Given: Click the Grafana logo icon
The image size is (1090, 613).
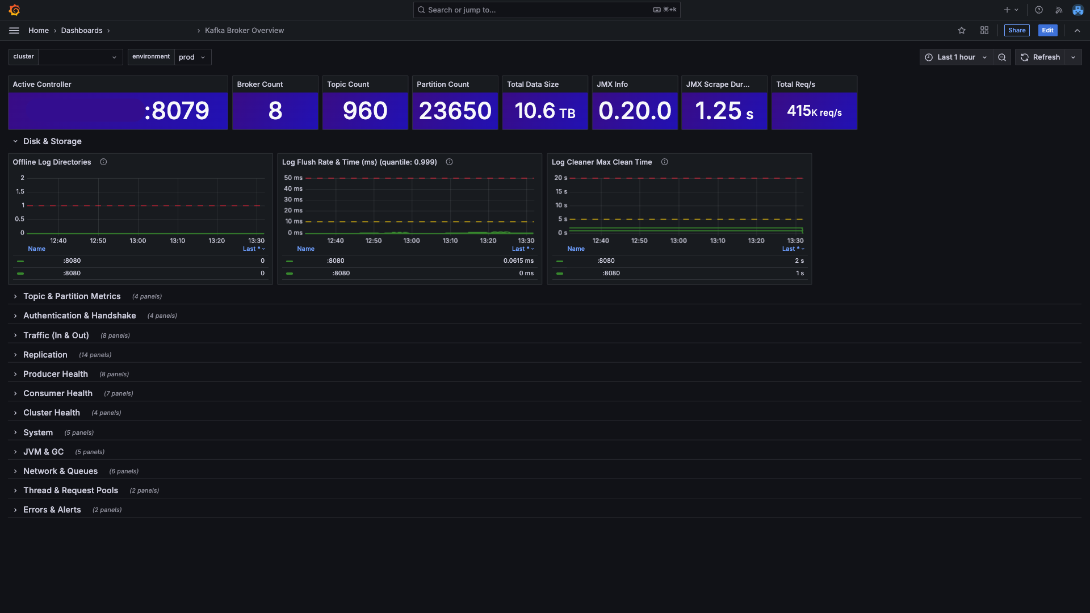Looking at the screenshot, I should click(x=15, y=10).
